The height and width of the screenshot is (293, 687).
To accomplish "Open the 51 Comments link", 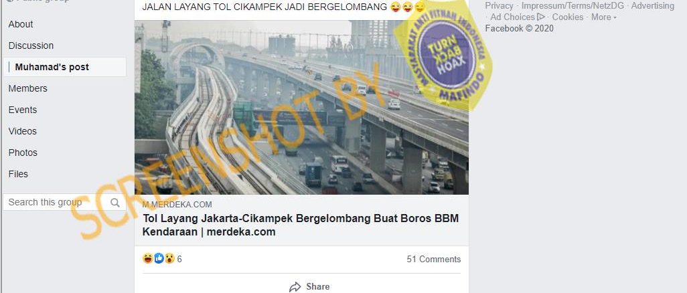I will coord(434,260).
